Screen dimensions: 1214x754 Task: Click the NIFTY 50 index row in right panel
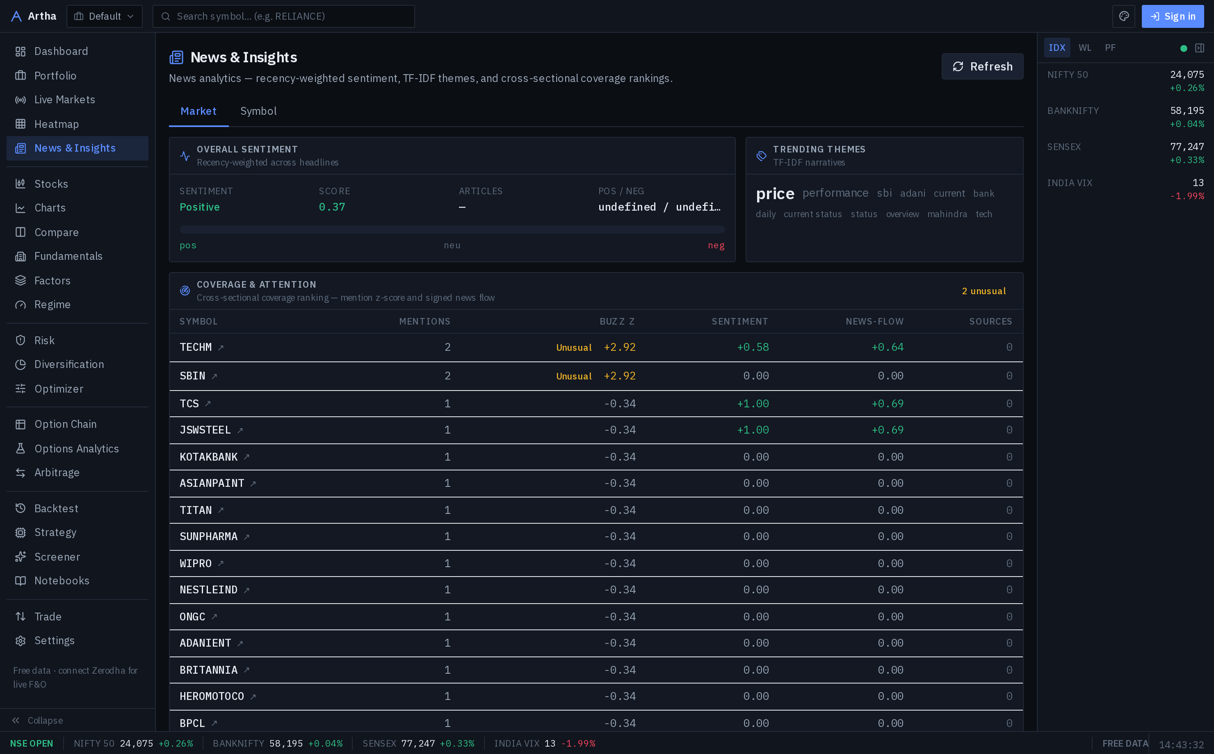[x=1125, y=81]
